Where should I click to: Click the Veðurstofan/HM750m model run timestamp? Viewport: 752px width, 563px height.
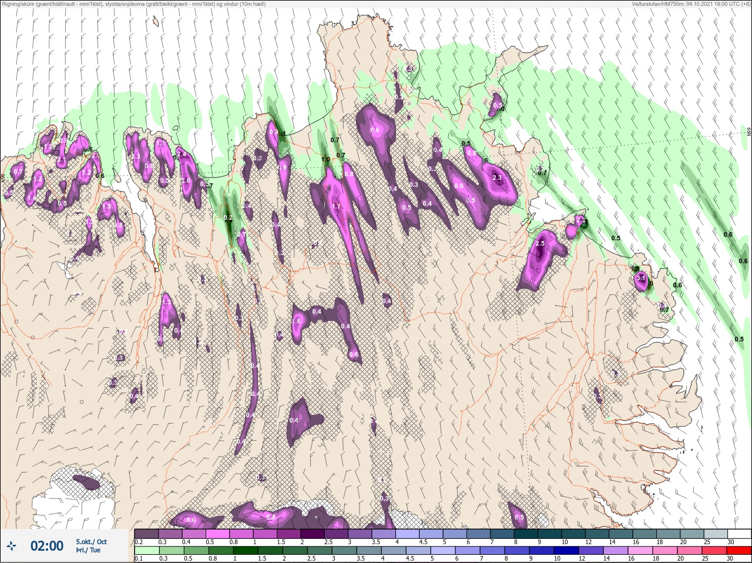[691, 4]
